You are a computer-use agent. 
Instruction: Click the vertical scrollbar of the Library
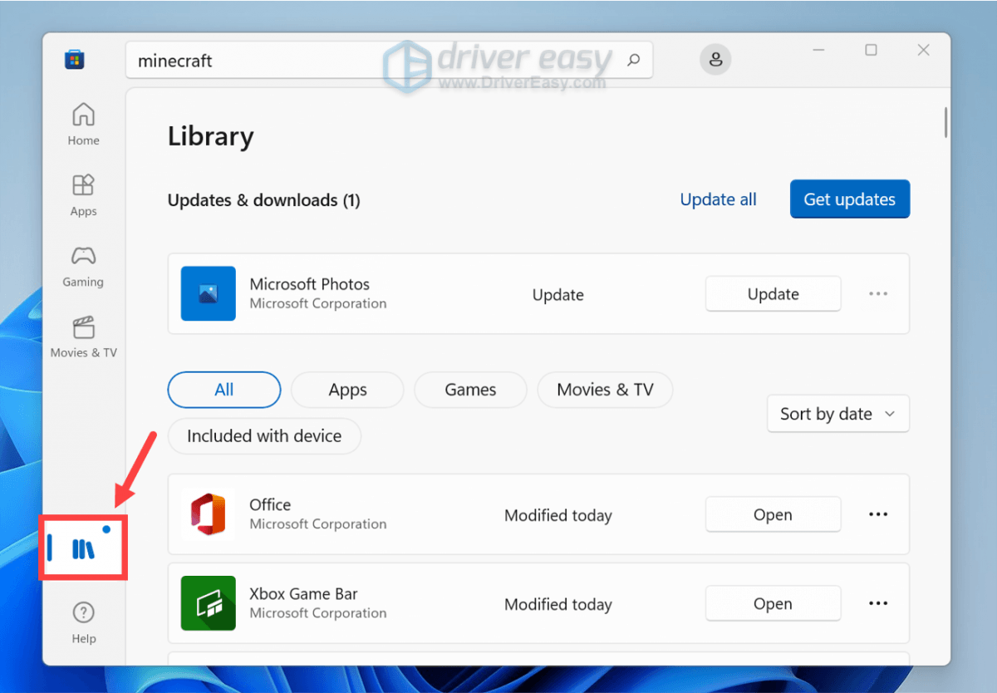[x=945, y=121]
